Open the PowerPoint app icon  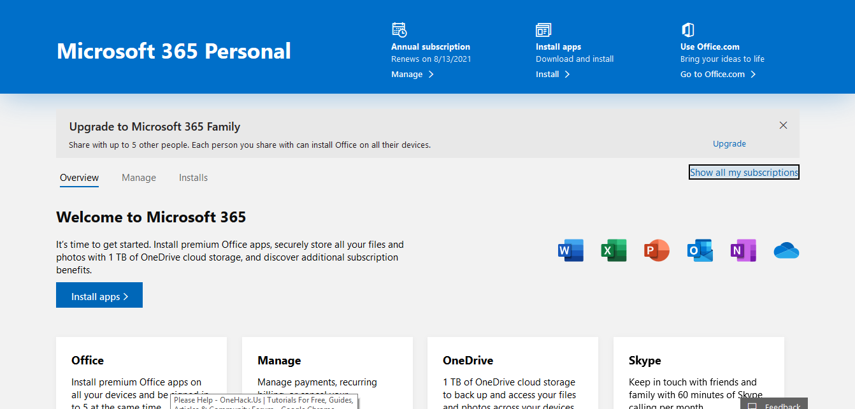(x=657, y=250)
